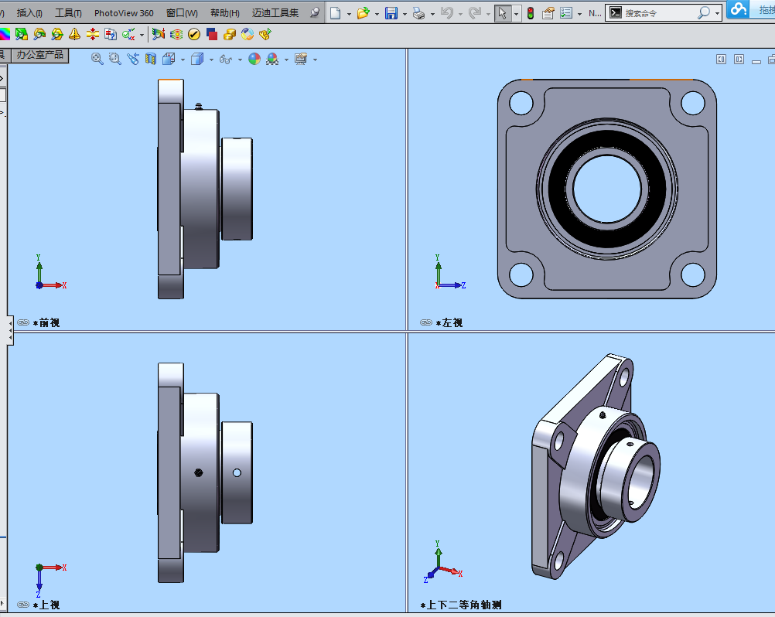Click the viewport tile-left button

pos(721,60)
